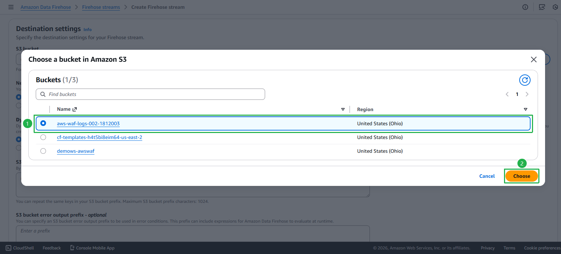Image resolution: width=561 pixels, height=254 pixels.
Task: Confirm selection with Choose button
Action: pyautogui.click(x=522, y=176)
